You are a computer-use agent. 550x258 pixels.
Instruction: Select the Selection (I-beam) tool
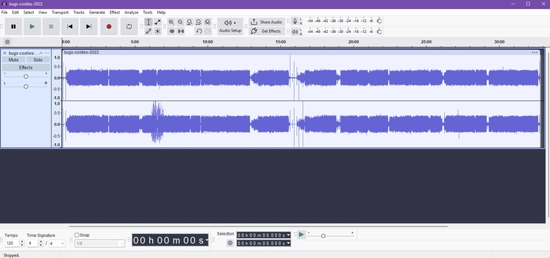tap(148, 22)
